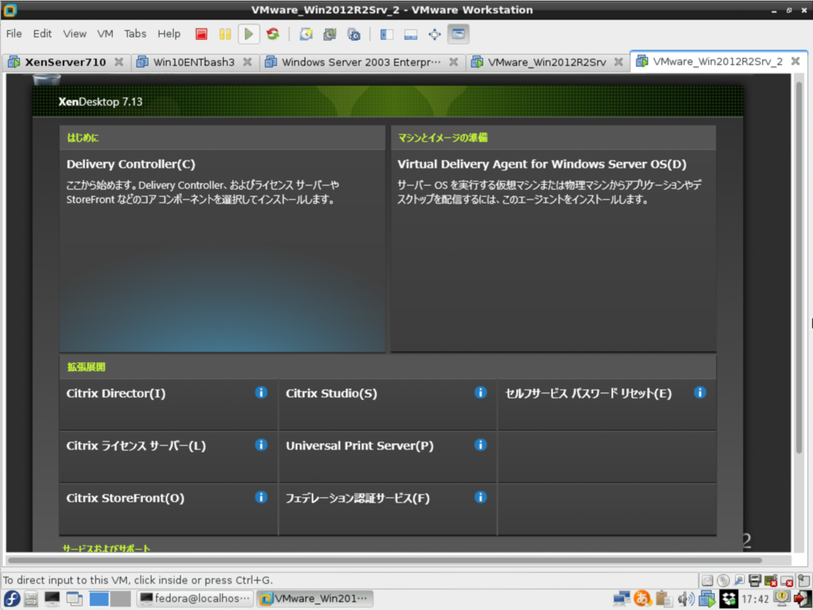Click the printer device status icon
Image resolution: width=813 pixels, height=610 pixels.
(x=755, y=581)
